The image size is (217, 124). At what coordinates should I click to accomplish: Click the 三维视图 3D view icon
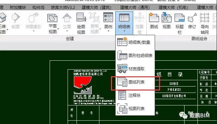click(x=3, y=17)
